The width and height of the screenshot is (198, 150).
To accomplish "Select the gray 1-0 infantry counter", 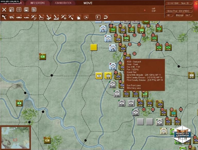I will [131, 103].
